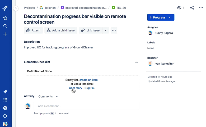
Task: Open Settings via the sidebar gear icon
Action: tap(5, 116)
